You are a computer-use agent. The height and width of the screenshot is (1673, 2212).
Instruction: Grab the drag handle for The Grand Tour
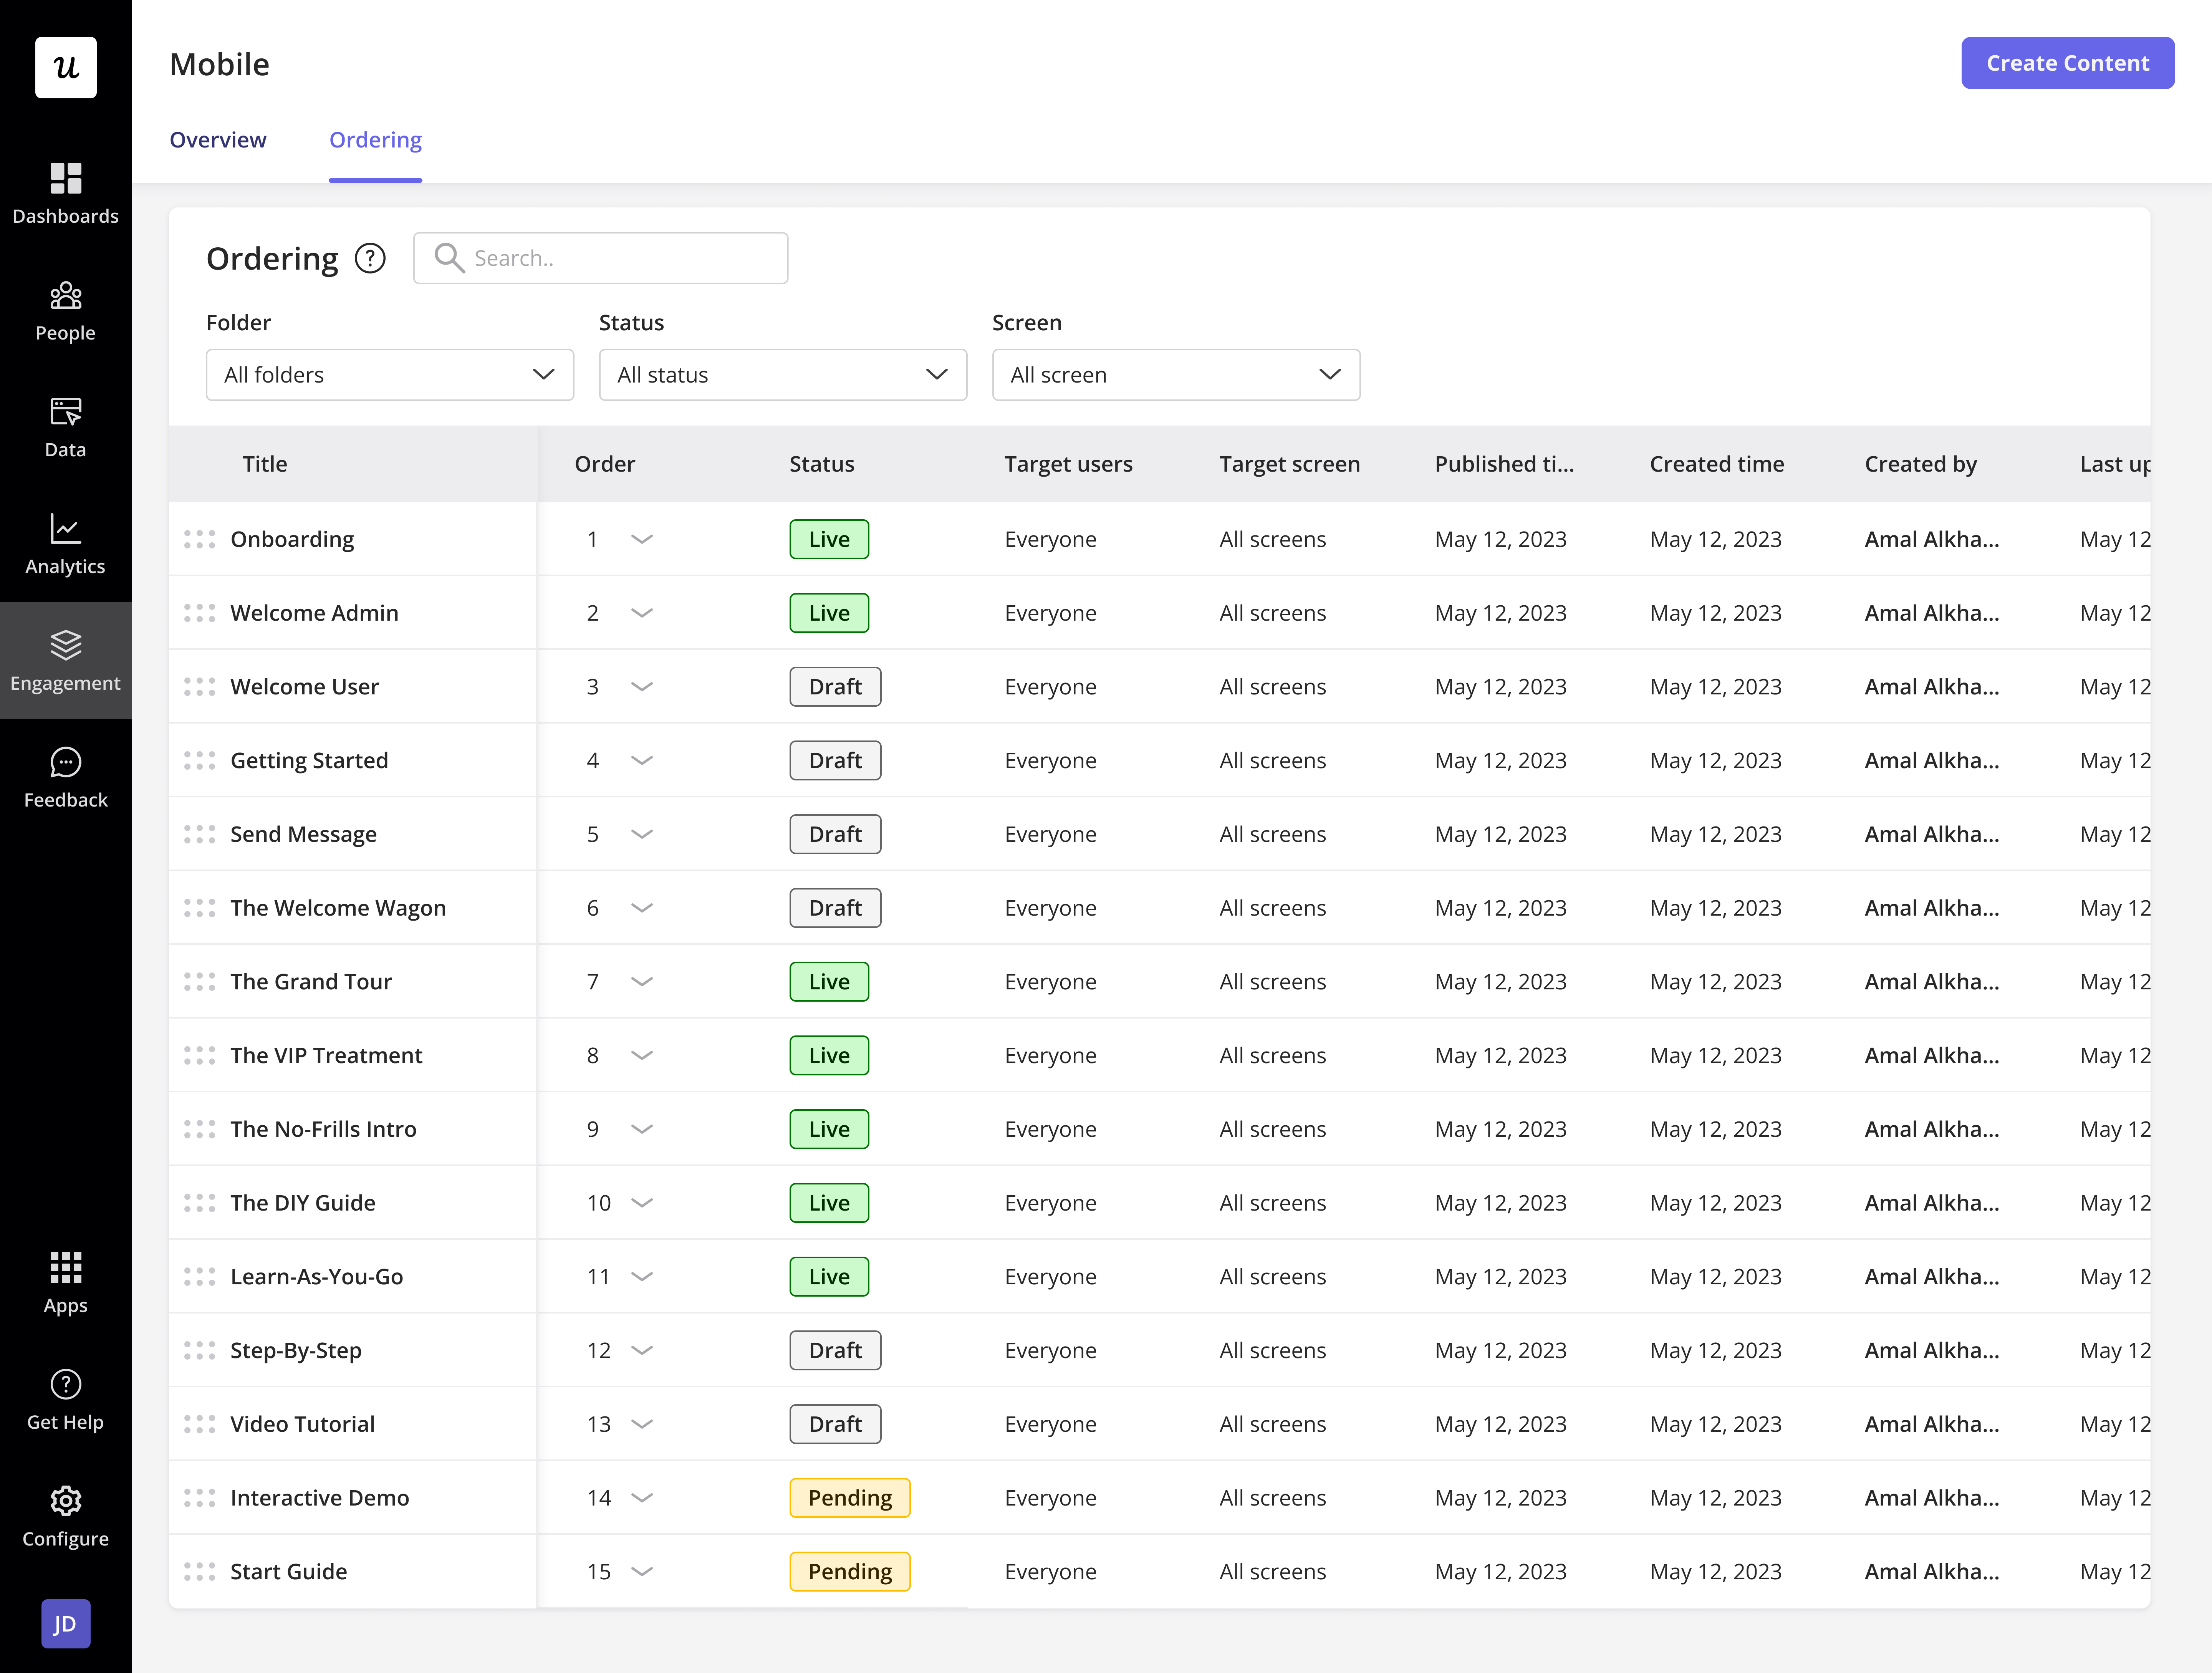[200, 982]
